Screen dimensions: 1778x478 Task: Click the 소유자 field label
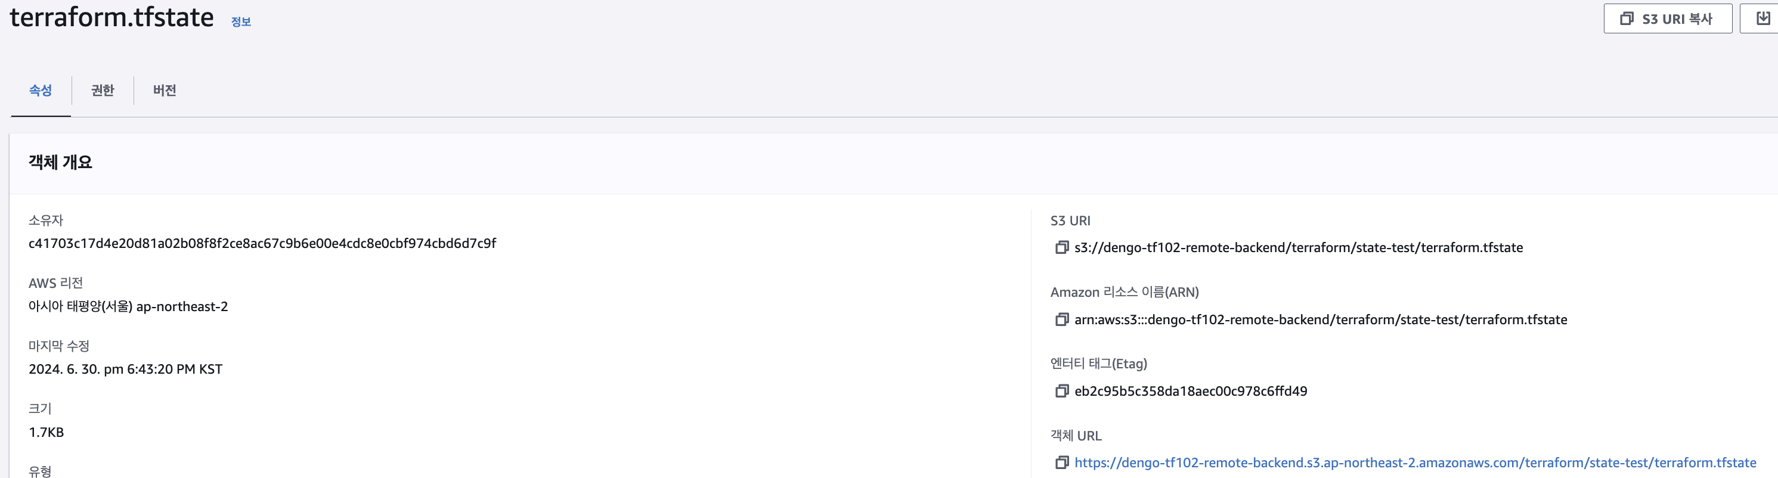point(45,220)
